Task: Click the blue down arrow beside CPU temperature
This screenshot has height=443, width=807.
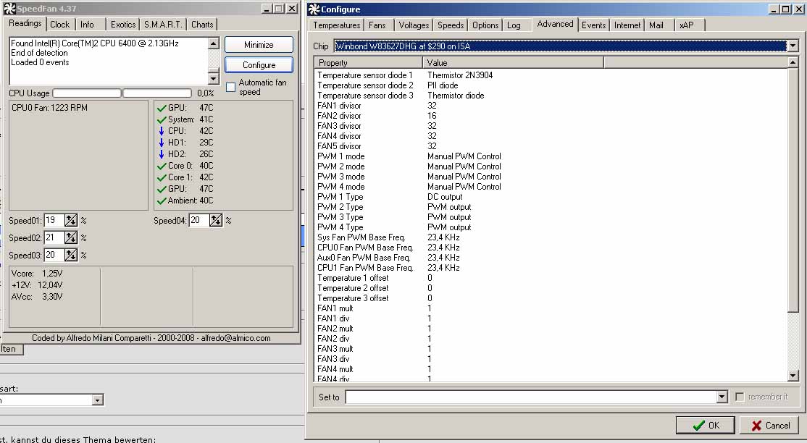Action: (x=161, y=131)
